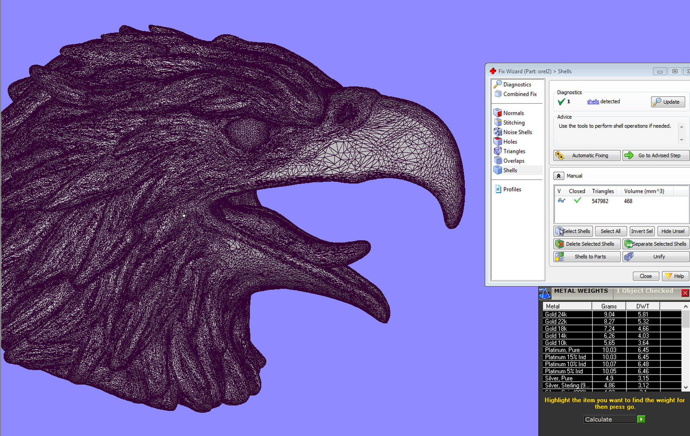690x436 pixels.
Task: Click the shells hyperlink
Action: pos(593,102)
